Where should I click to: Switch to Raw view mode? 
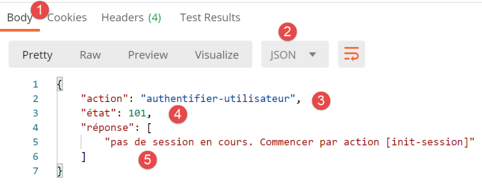(90, 55)
